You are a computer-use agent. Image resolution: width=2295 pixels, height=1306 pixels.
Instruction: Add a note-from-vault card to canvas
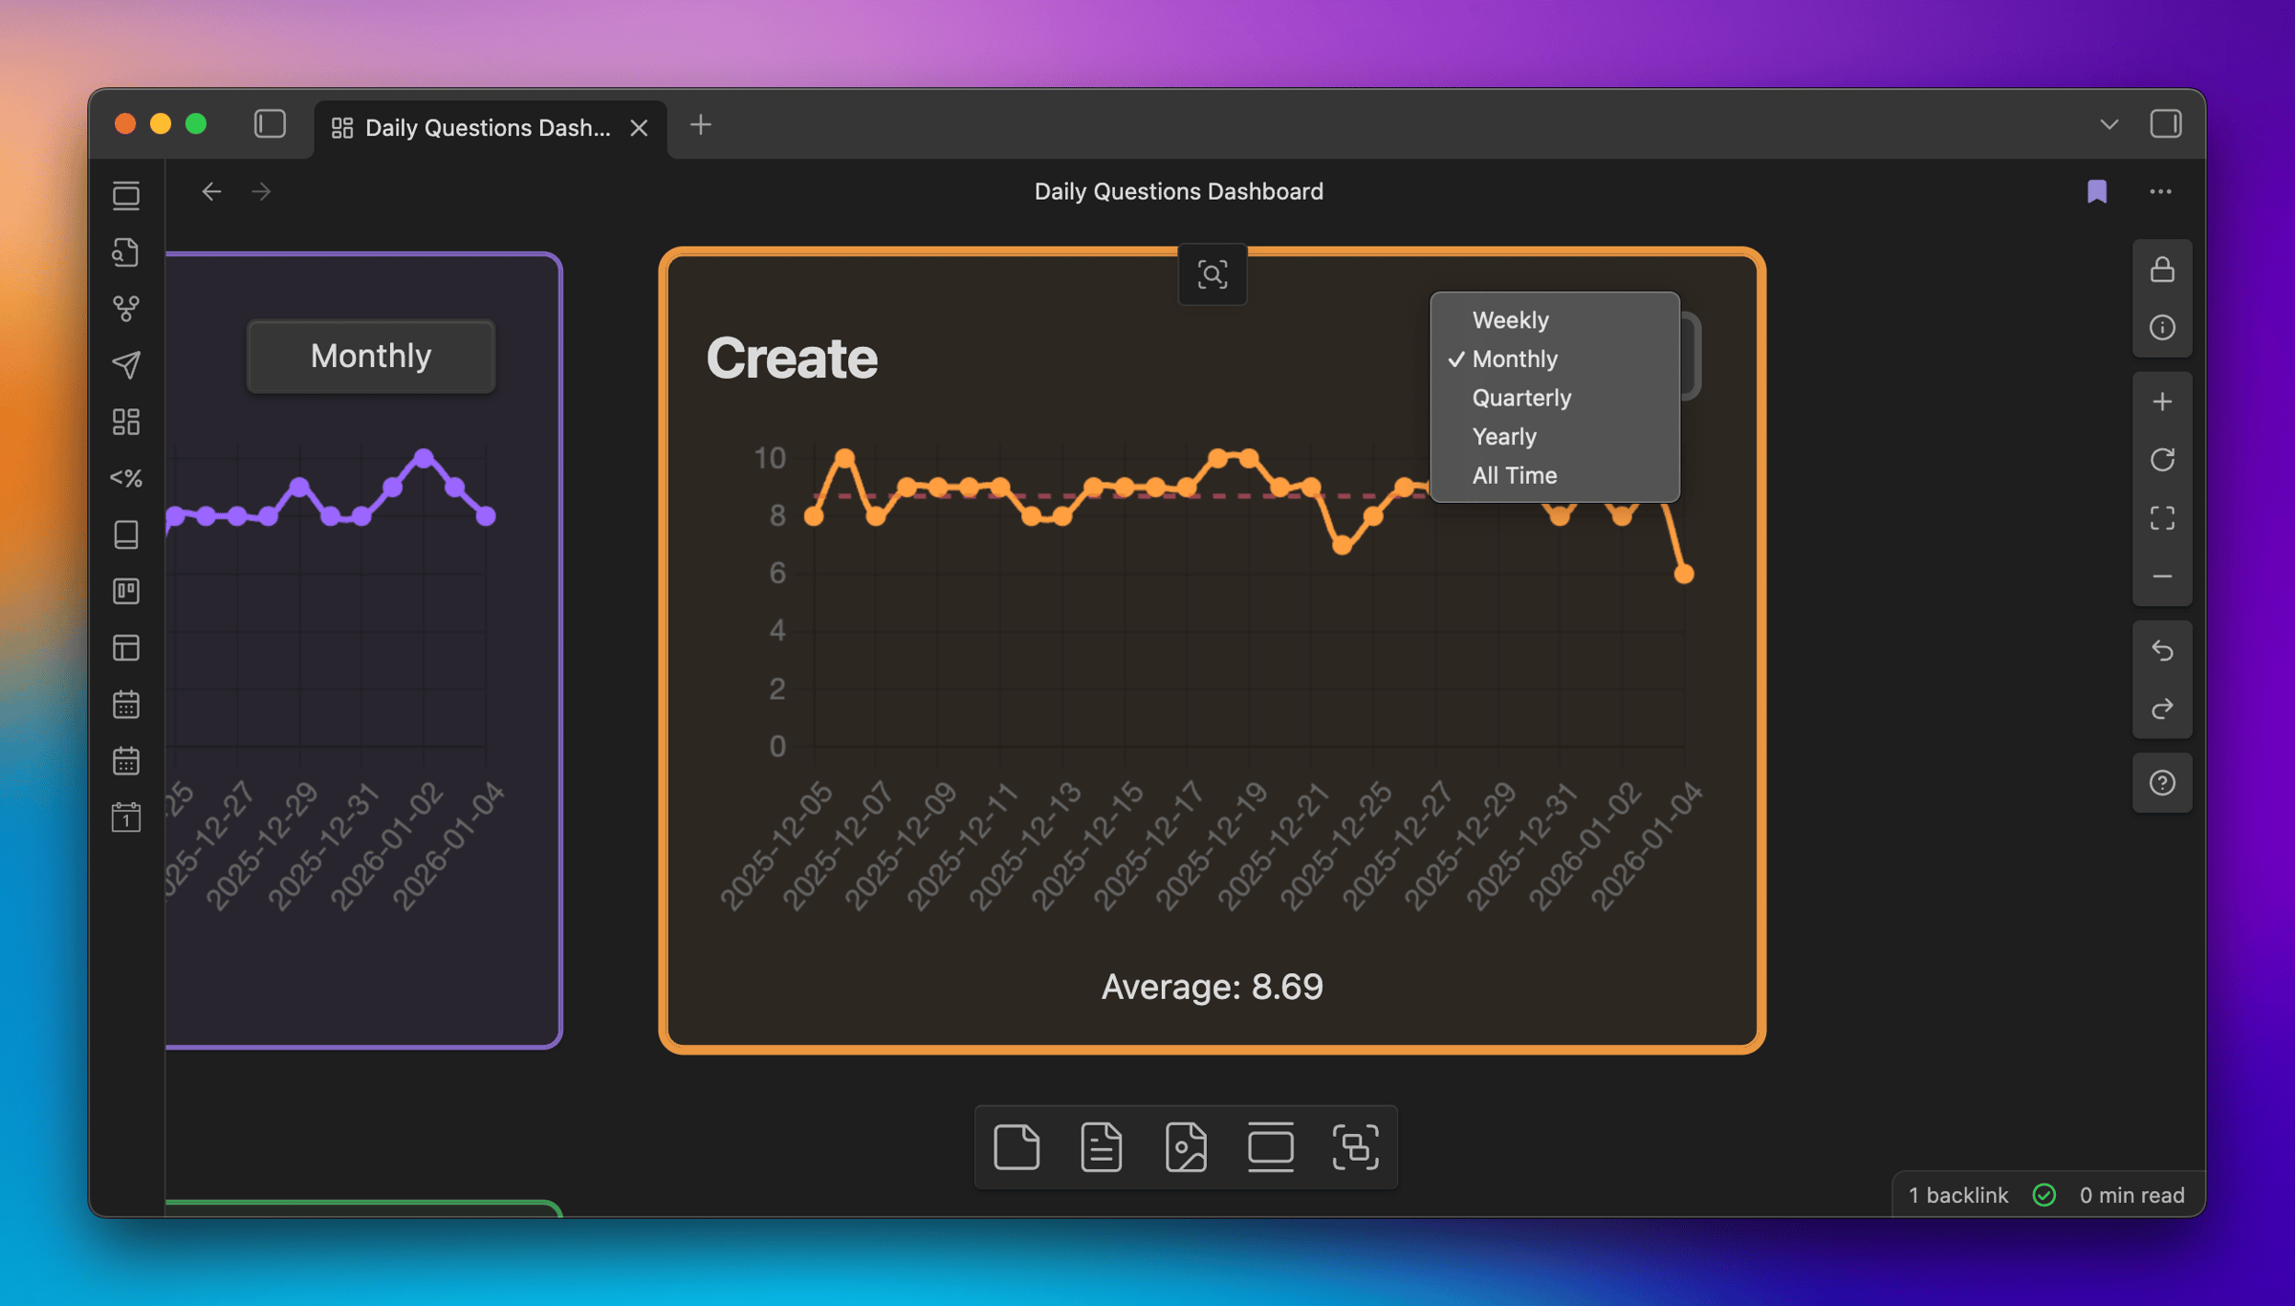(x=1101, y=1146)
